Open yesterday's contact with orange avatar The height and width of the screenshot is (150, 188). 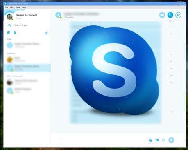pyautogui.click(x=27, y=59)
